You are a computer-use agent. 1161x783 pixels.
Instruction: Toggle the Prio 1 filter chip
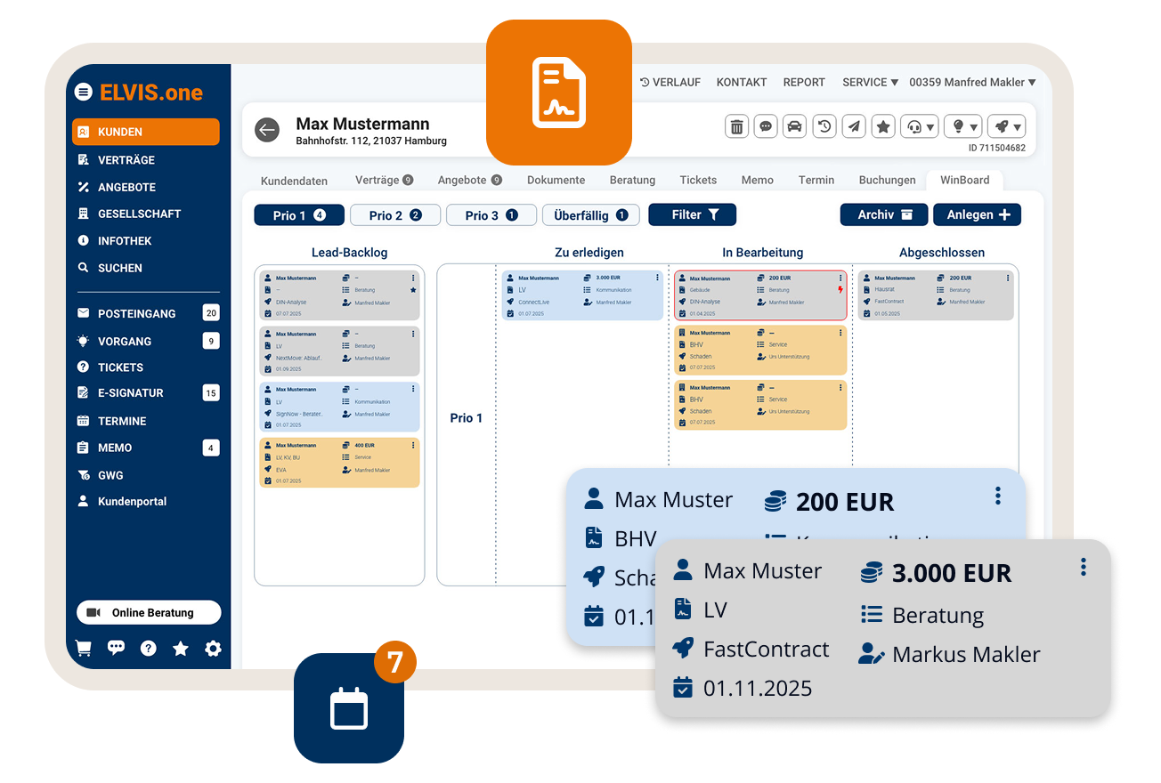point(298,215)
